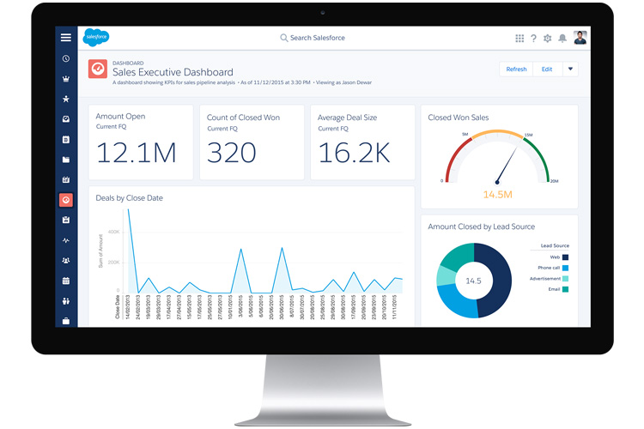Open the Recent items clock icon
The image size is (644, 429).
66,58
